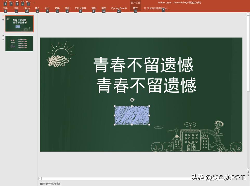Image resolution: width=250 pixels, height=186 pixels.
Task: Go to previous slide using double-up arrows
Action: (x=248, y=172)
